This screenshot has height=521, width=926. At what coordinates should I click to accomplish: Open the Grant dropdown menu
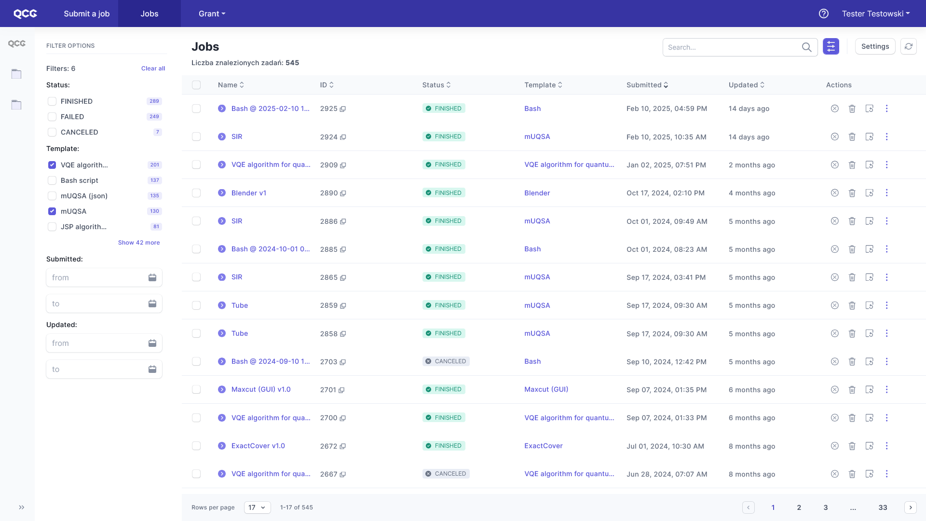click(x=212, y=14)
